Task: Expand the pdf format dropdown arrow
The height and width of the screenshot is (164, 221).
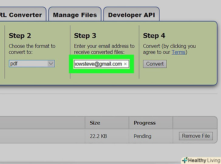Action: coord(51,64)
